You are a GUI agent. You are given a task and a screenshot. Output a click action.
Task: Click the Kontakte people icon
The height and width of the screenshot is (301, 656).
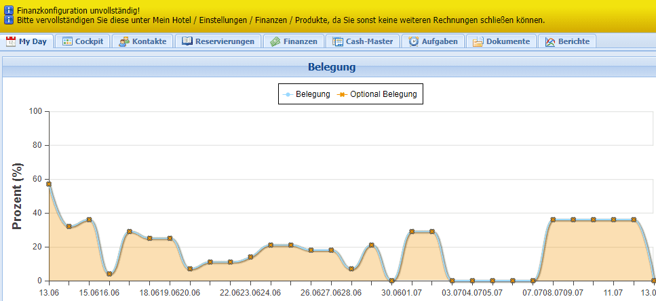coord(124,41)
